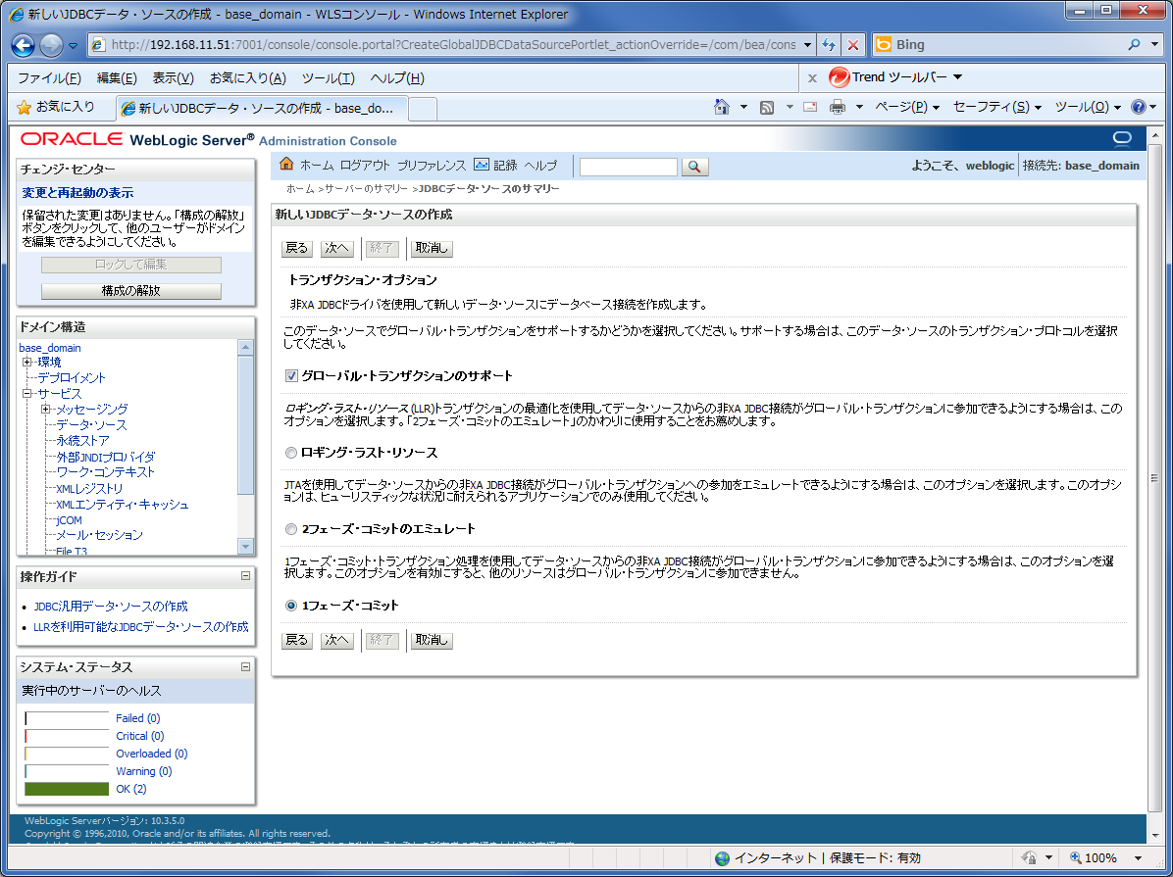The image size is (1173, 877).
Task: Minimize the 操作ガイド panel
Action: (245, 576)
